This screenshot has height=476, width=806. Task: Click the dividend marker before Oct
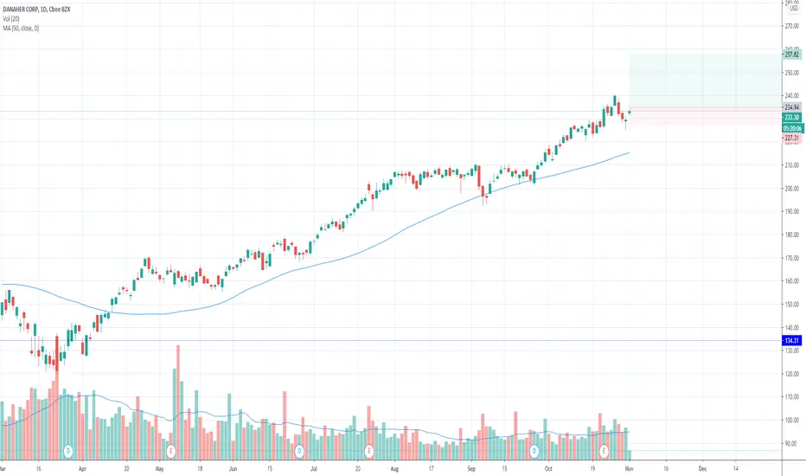pyautogui.click(x=534, y=451)
